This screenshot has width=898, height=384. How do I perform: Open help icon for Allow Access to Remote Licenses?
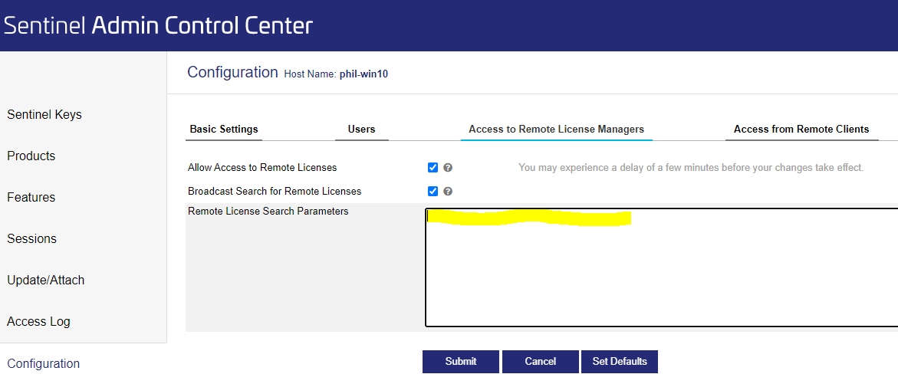[449, 168]
